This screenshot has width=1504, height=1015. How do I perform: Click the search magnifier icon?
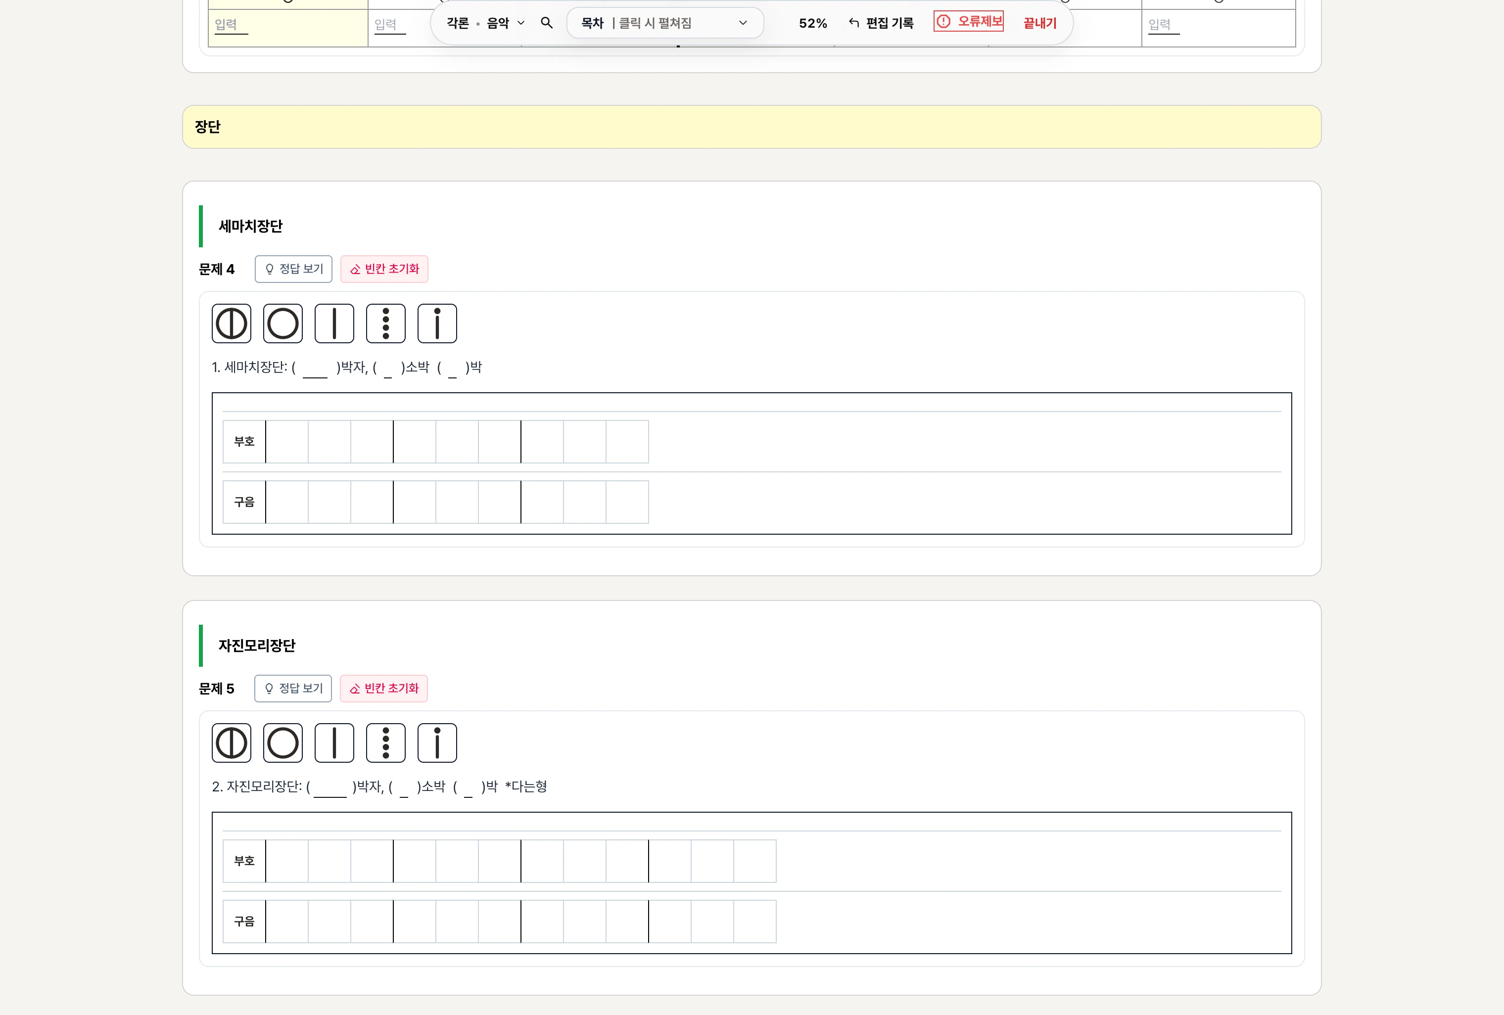[x=546, y=23]
